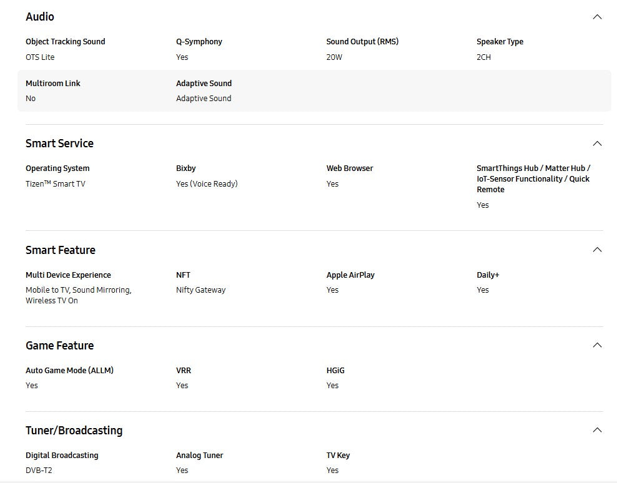The width and height of the screenshot is (617, 483).
Task: Collapse the Smart Feature section chevron
Action: [x=597, y=250]
